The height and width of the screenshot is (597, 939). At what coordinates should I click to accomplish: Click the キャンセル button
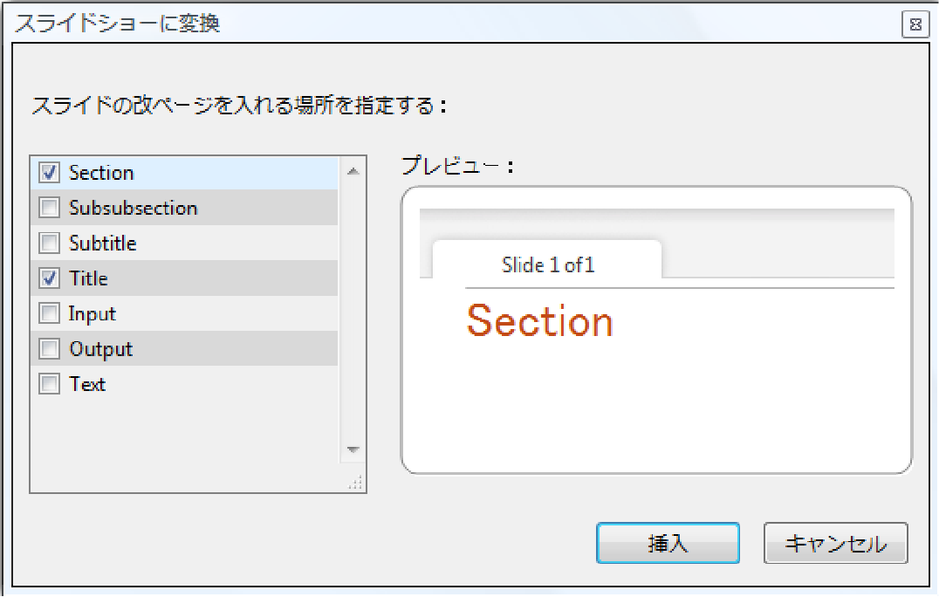point(835,543)
